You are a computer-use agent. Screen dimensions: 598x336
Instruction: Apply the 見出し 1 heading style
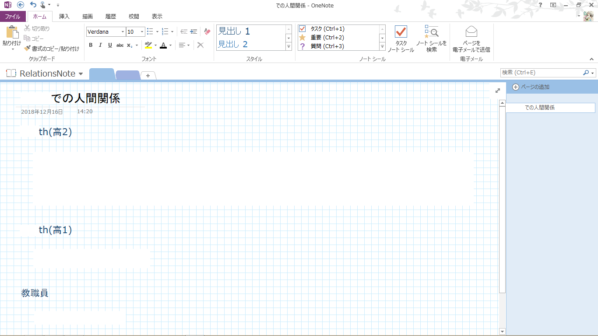point(234,31)
